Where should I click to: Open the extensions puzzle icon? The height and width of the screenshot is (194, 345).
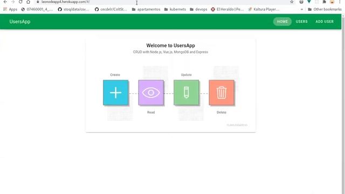pos(324,2)
